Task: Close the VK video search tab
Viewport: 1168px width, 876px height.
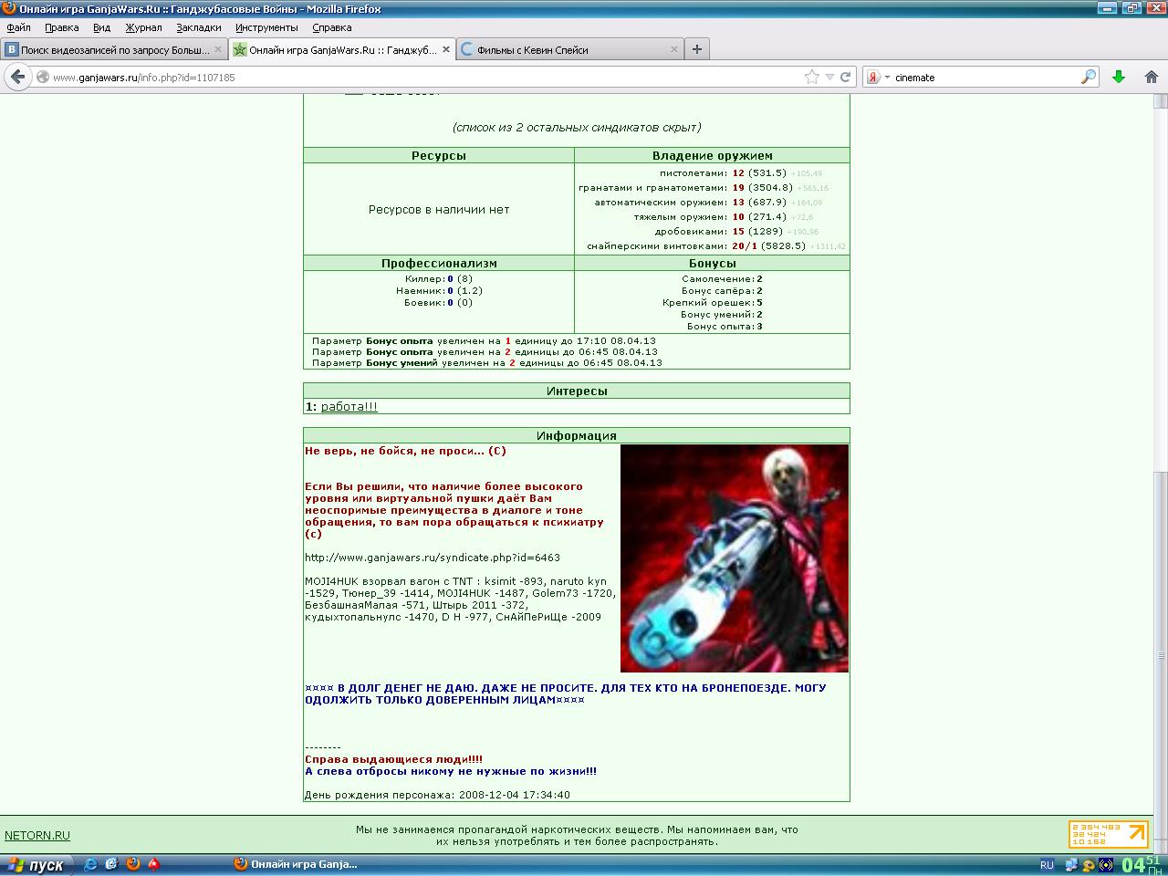Action: pos(218,49)
